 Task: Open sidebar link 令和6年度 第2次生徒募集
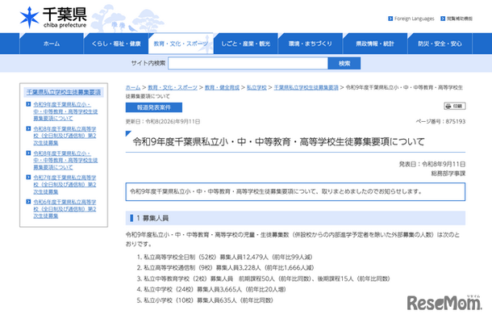(x=65, y=209)
